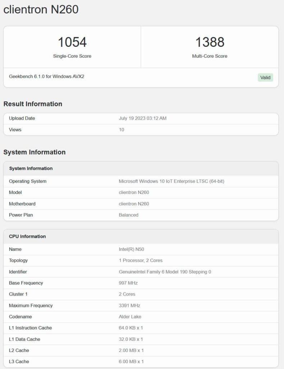This screenshot has height=369, width=284.
Task: Click the Model value clientron N260
Action: (134, 192)
